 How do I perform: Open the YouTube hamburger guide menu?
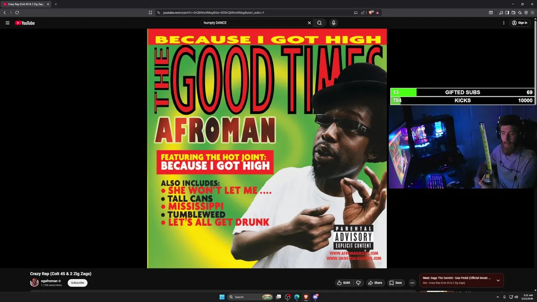[8, 23]
